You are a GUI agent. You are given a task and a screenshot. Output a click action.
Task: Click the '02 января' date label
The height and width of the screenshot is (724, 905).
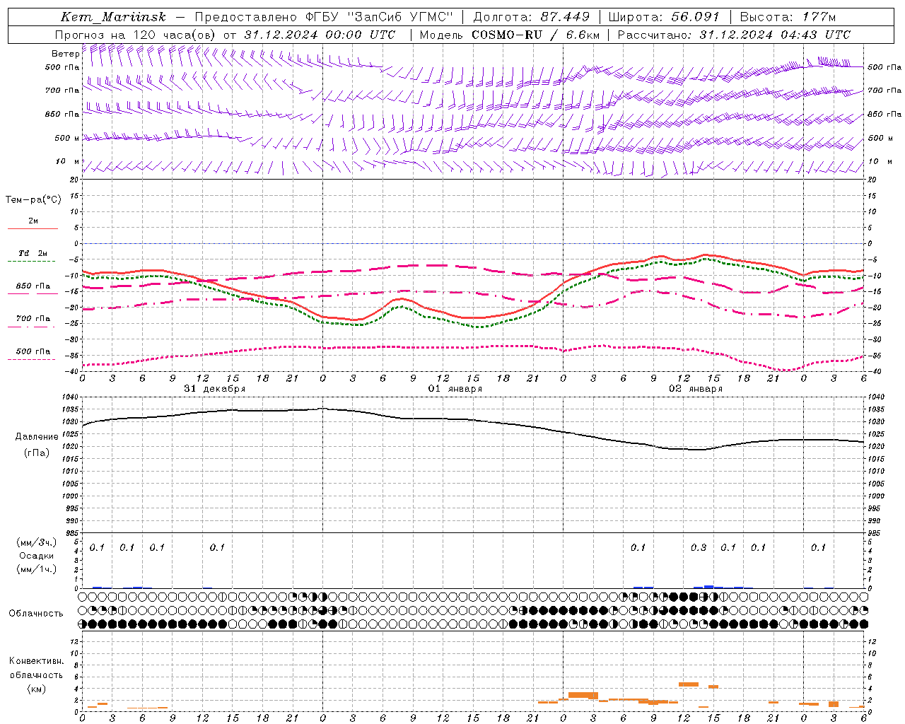tap(696, 389)
